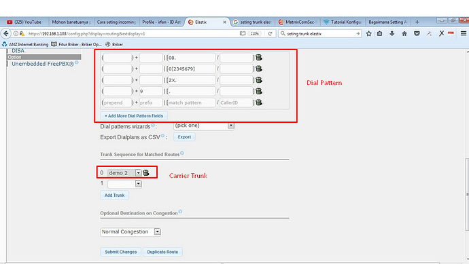
Task: Click the CallerID placeholder field
Action: (x=237, y=102)
